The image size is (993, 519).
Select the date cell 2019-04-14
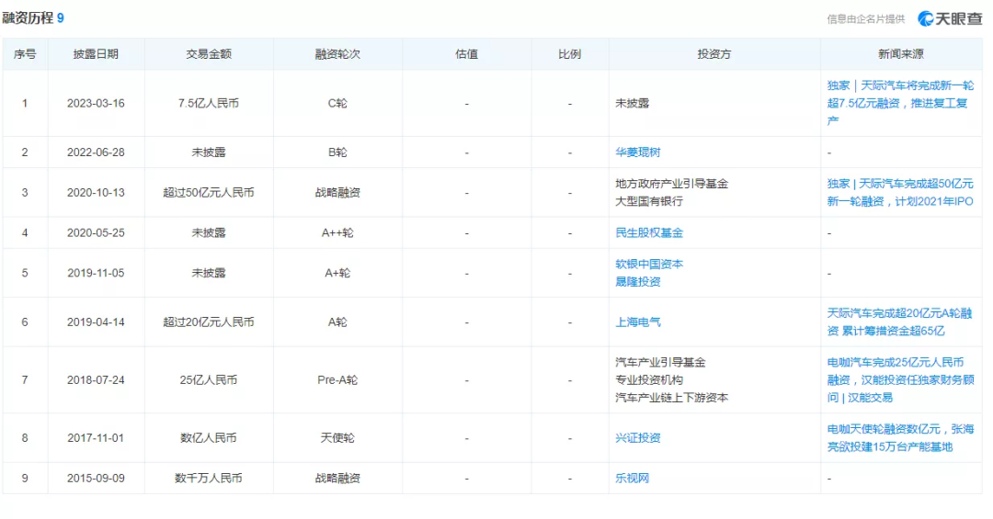(96, 322)
